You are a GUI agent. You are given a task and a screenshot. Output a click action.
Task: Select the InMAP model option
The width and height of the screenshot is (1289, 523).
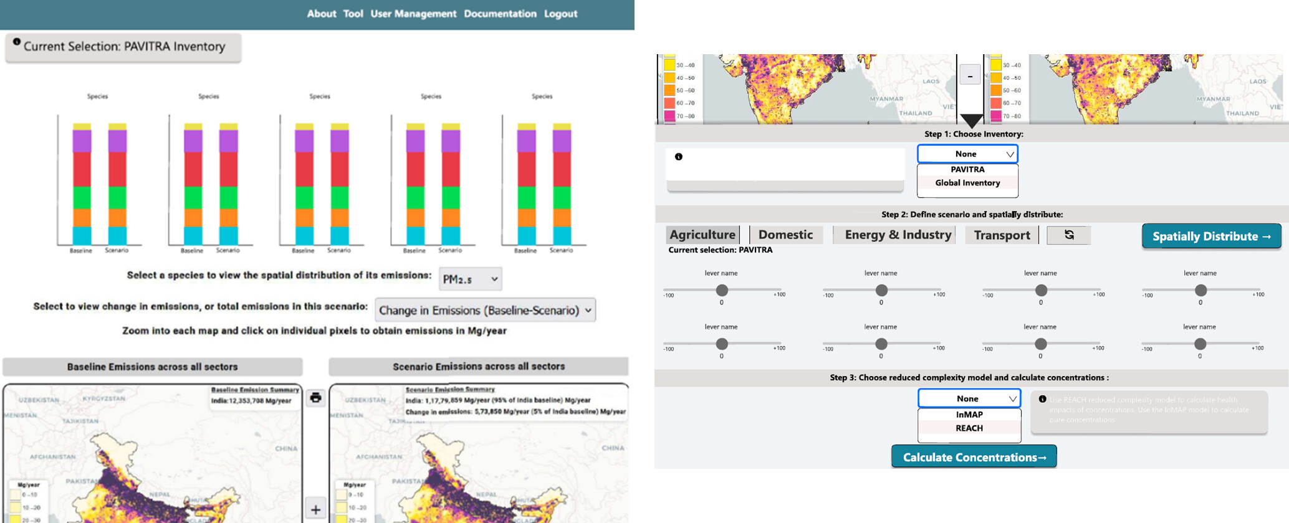pyautogui.click(x=969, y=415)
